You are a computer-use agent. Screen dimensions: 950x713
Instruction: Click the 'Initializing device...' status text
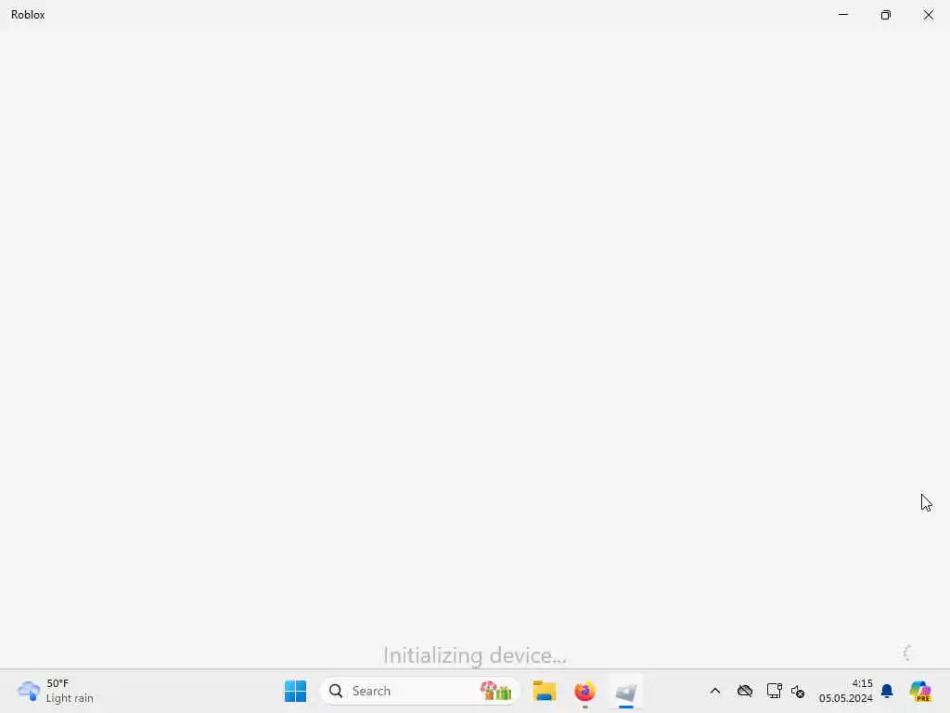474,655
